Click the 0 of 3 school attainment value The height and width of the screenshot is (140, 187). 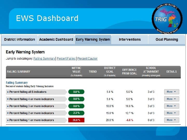(x=151, y=120)
